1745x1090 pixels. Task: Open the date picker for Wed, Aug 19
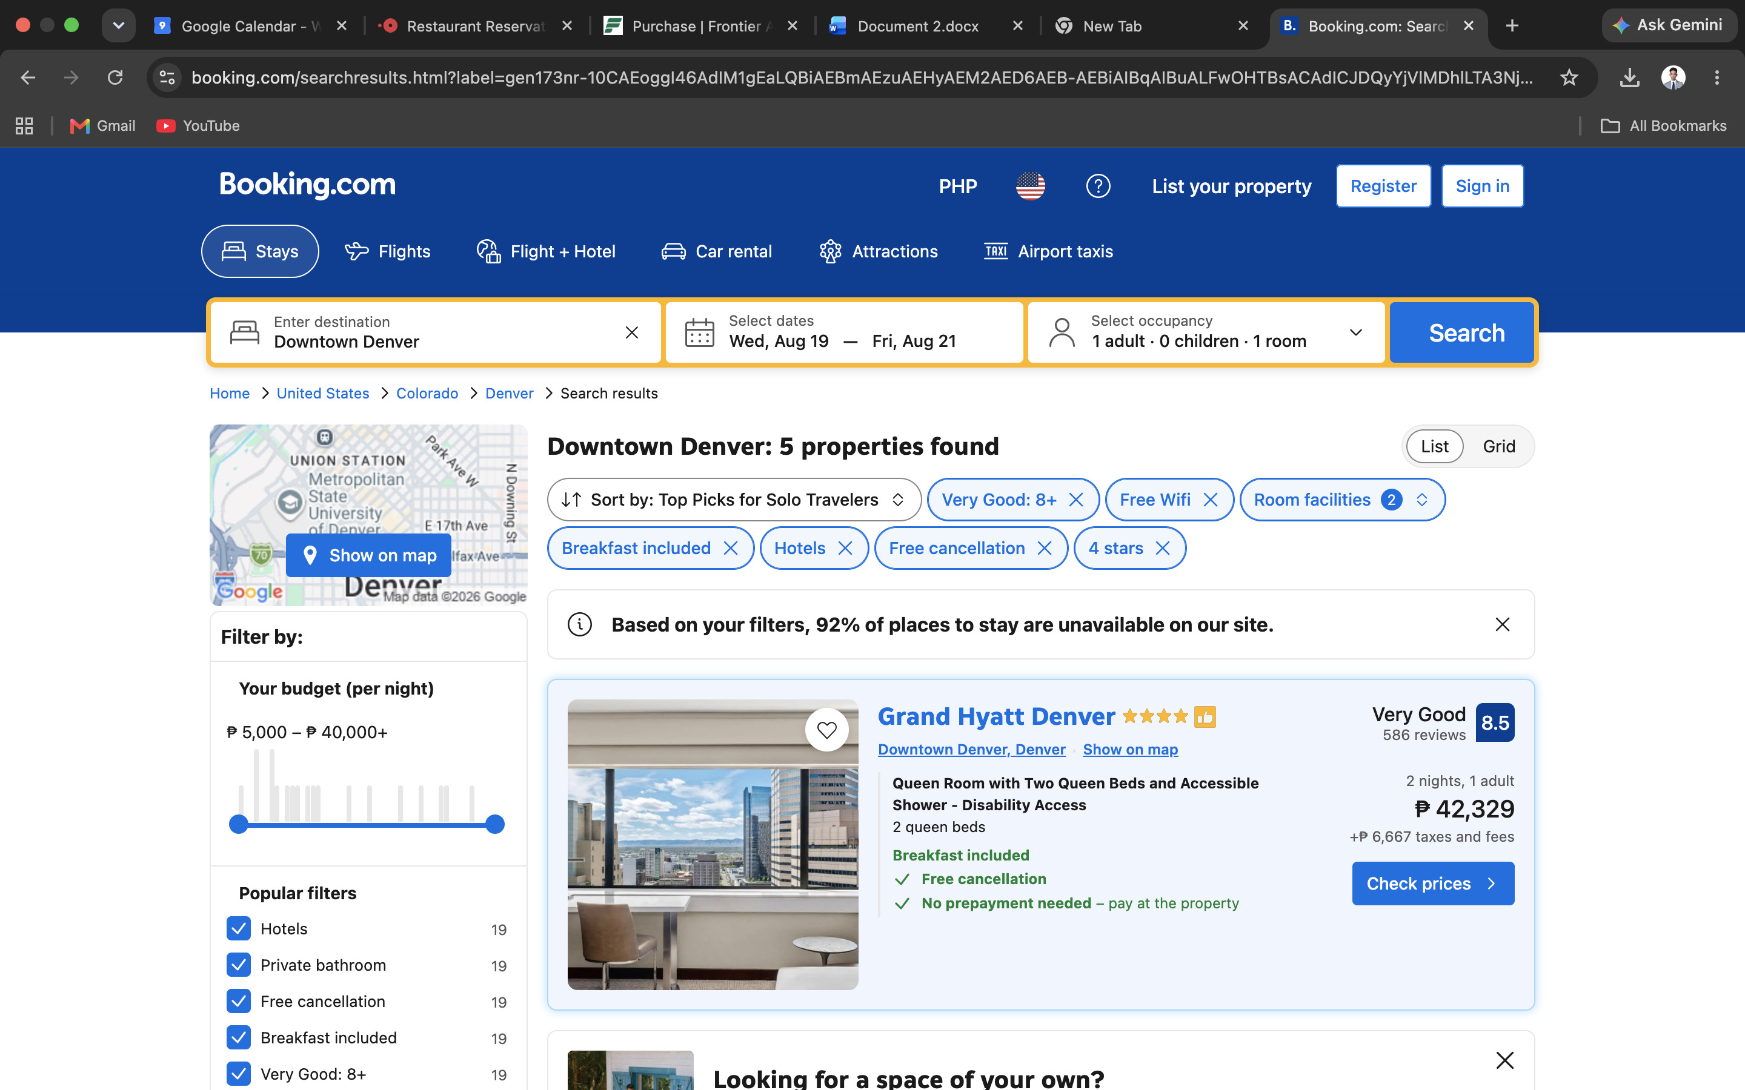tap(779, 341)
